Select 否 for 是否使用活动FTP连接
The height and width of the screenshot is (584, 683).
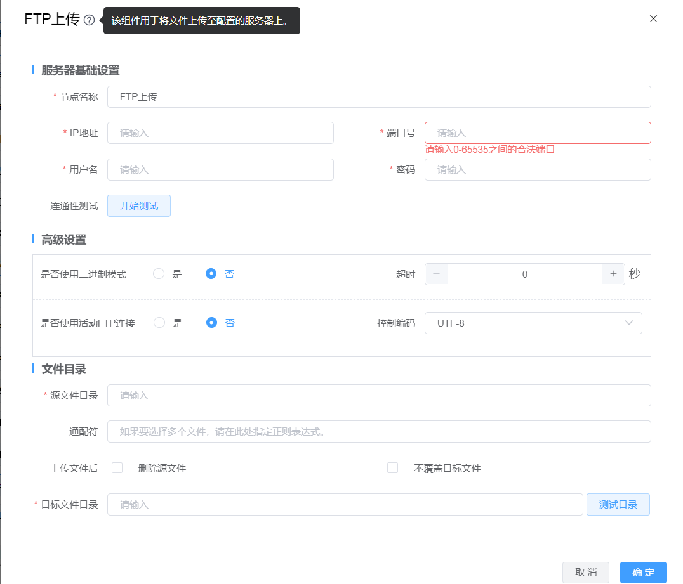(212, 323)
